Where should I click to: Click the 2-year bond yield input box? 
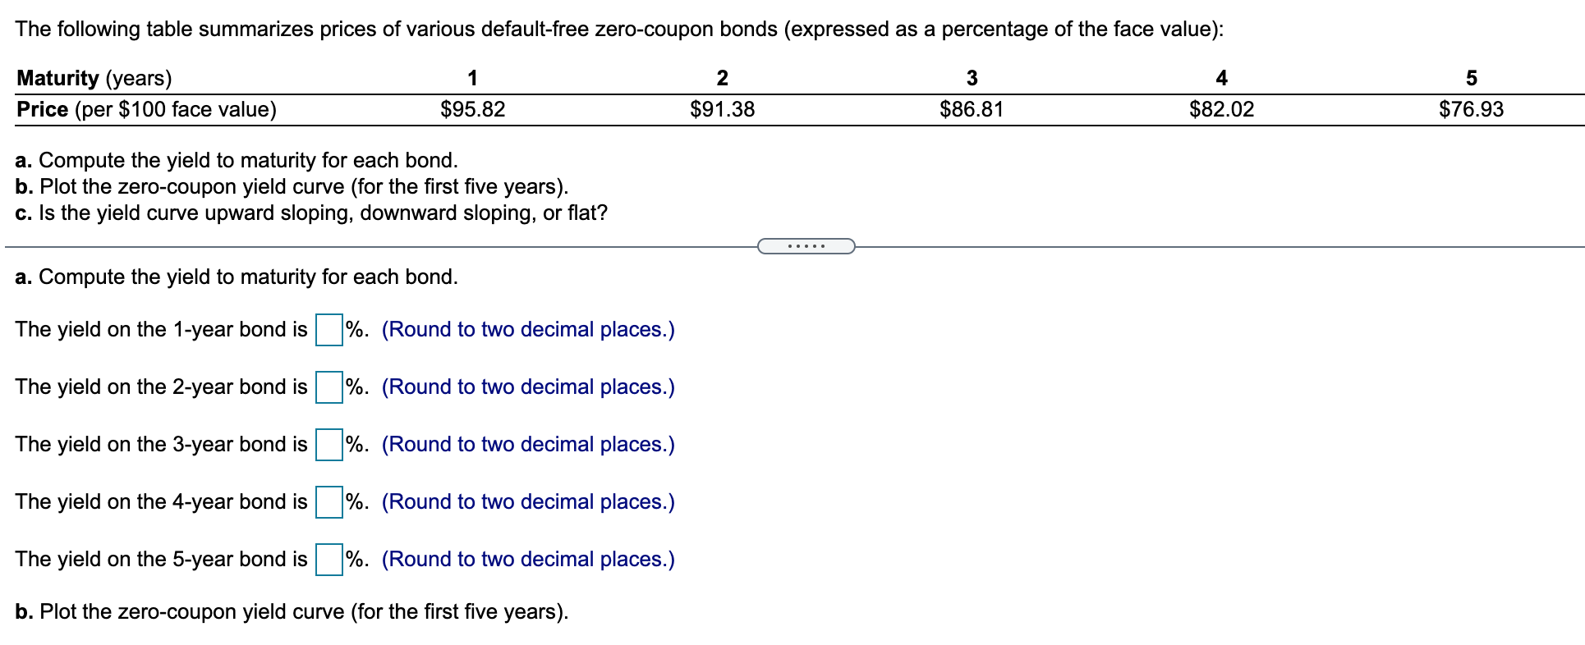click(330, 387)
